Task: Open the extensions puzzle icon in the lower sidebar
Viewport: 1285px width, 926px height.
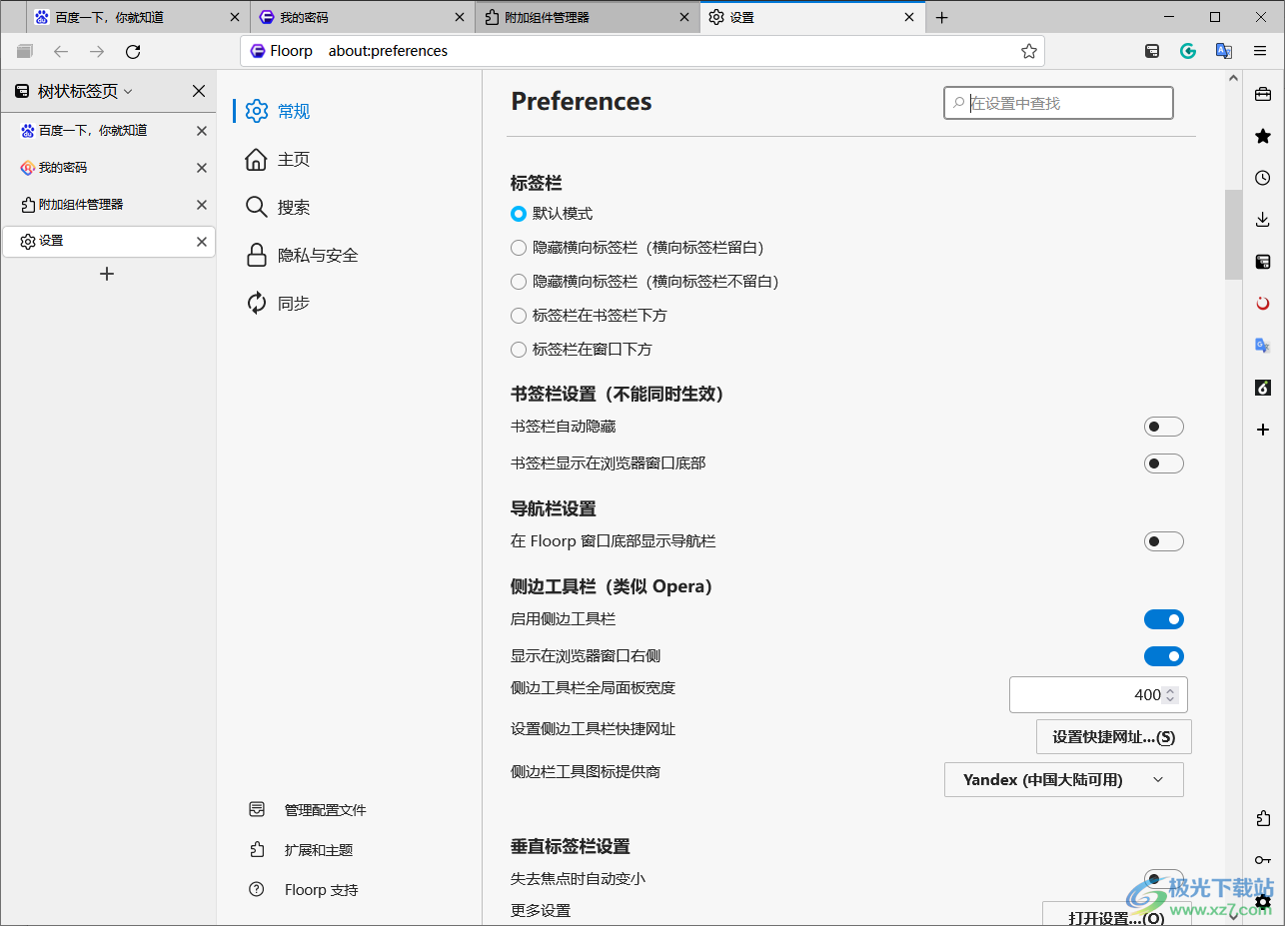Action: tap(1262, 818)
